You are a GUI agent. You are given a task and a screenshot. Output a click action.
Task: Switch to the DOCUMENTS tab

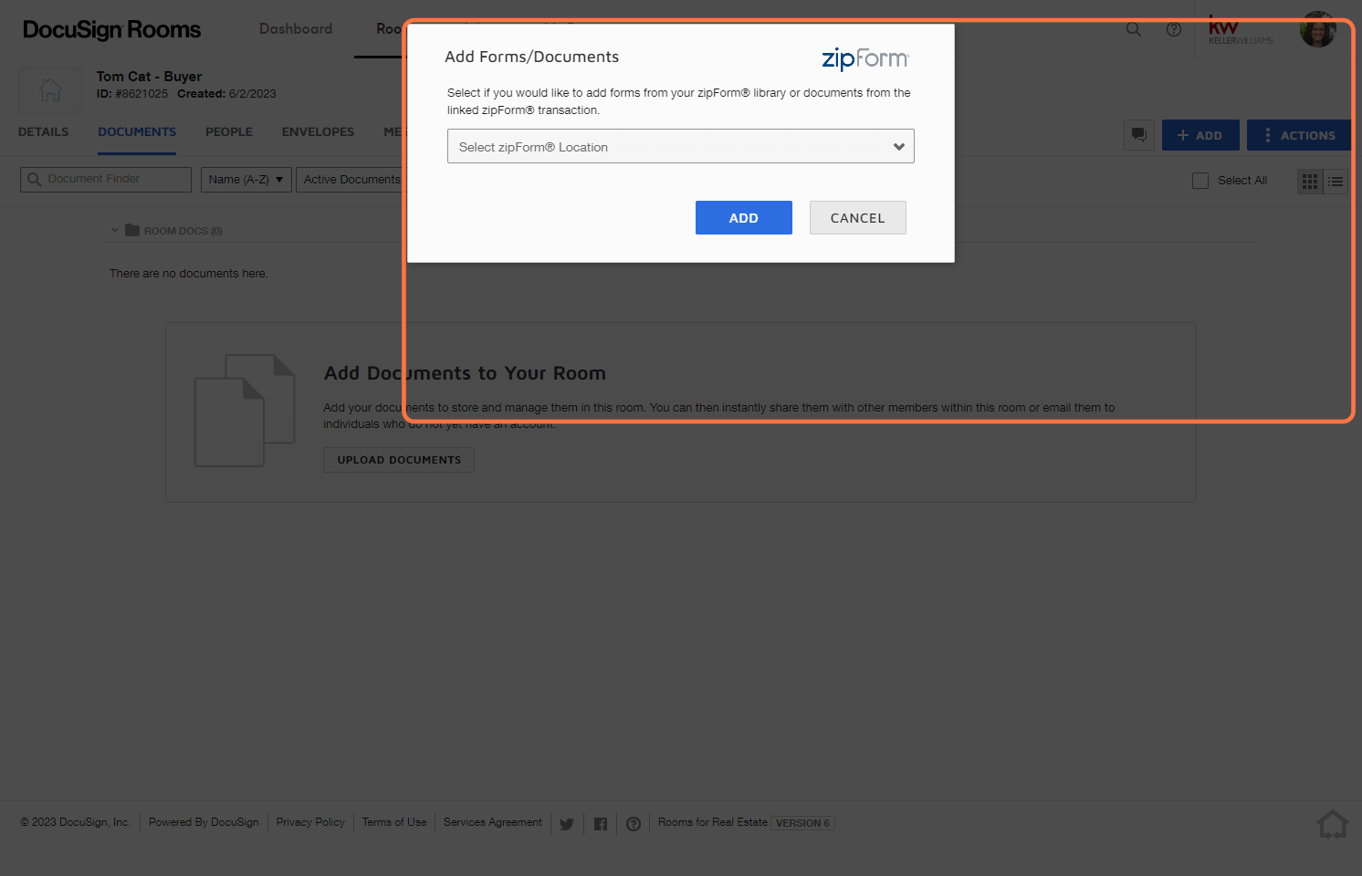(x=137, y=131)
